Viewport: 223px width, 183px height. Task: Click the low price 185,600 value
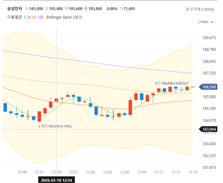[x=75, y=9]
